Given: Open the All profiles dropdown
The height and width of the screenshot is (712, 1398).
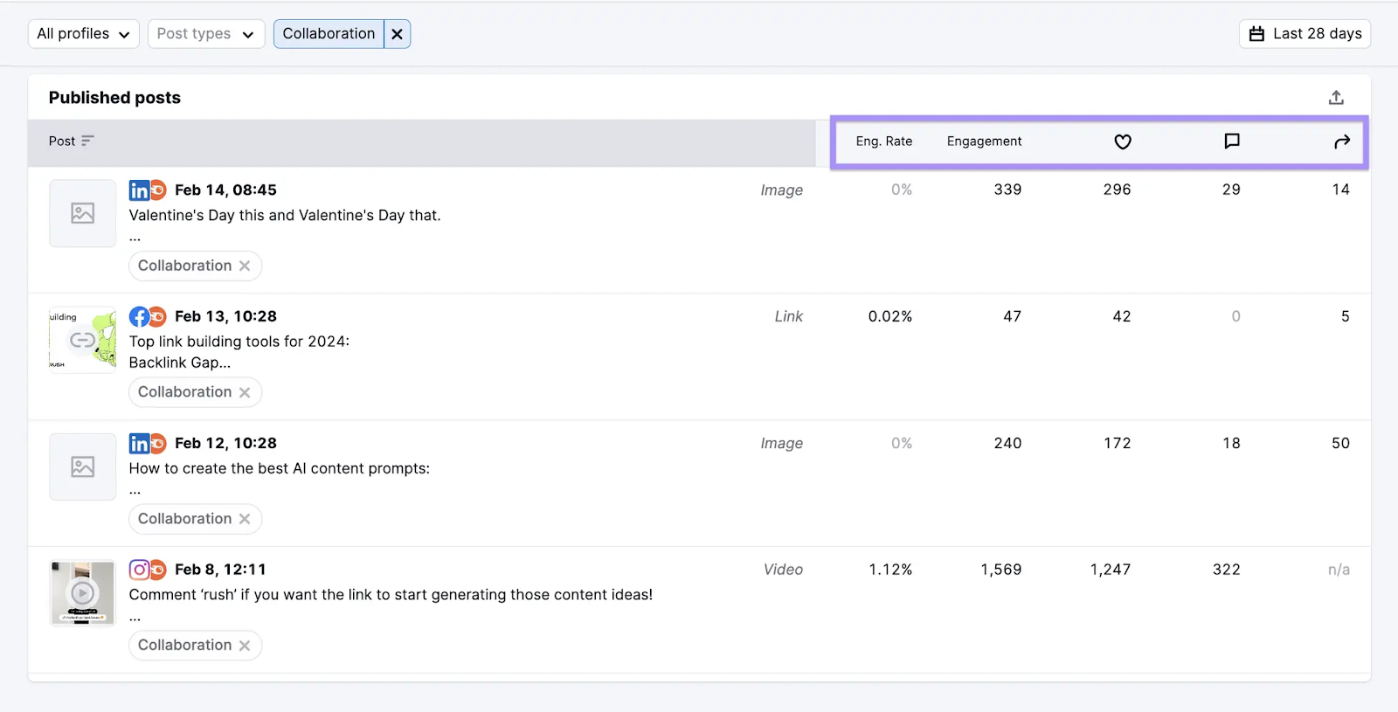Looking at the screenshot, I should click(83, 34).
